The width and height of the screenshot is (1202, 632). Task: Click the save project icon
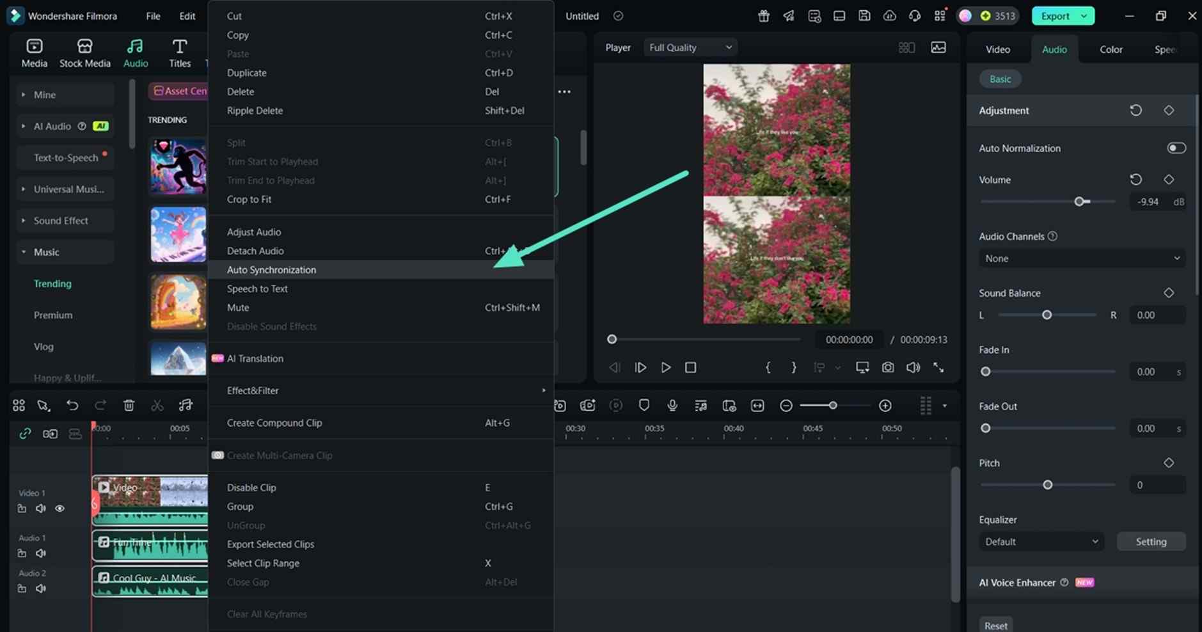pos(864,16)
